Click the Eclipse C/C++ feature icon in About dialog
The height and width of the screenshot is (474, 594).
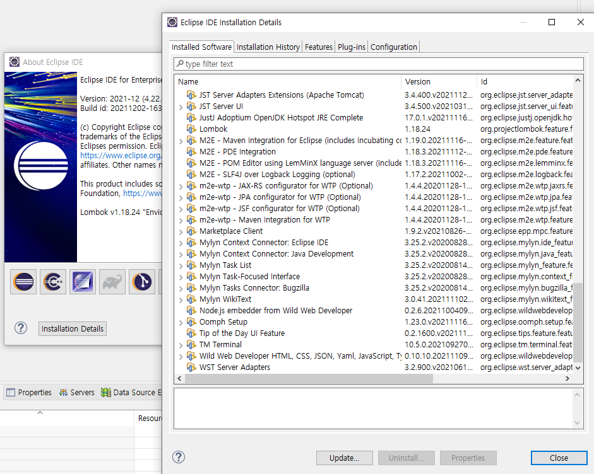53,282
